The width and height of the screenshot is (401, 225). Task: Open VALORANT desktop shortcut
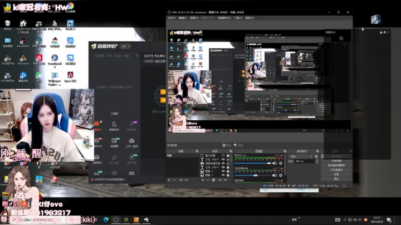(x=23, y=43)
